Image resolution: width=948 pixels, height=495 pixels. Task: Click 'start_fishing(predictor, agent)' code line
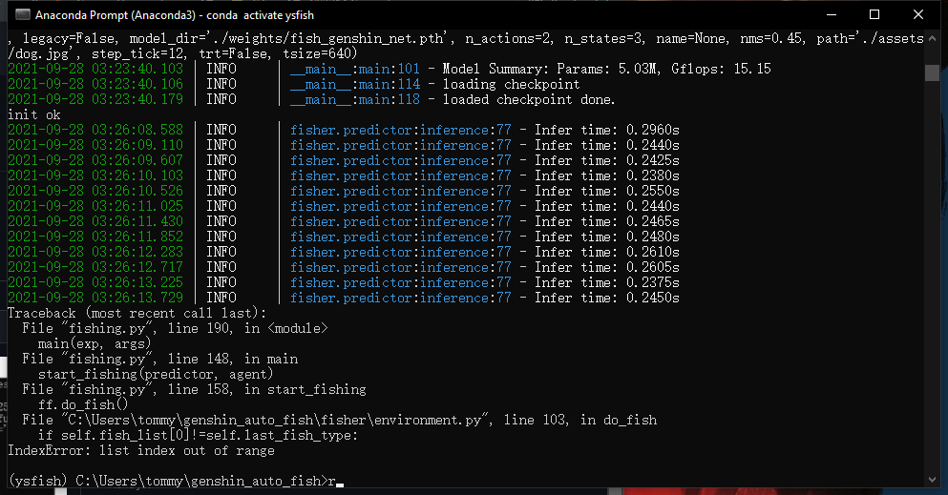(156, 374)
